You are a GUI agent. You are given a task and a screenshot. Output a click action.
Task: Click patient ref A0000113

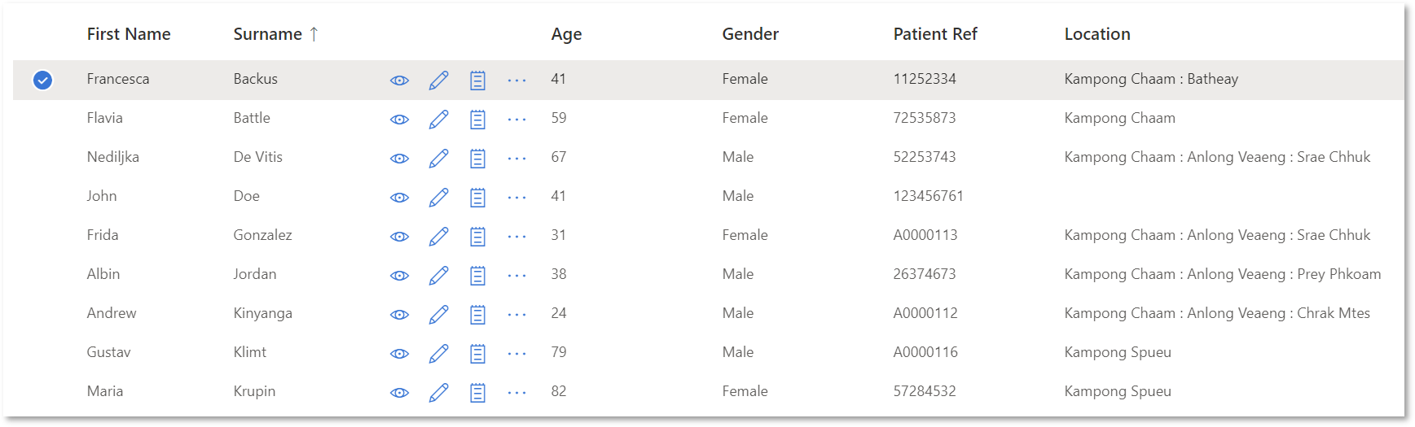click(925, 235)
